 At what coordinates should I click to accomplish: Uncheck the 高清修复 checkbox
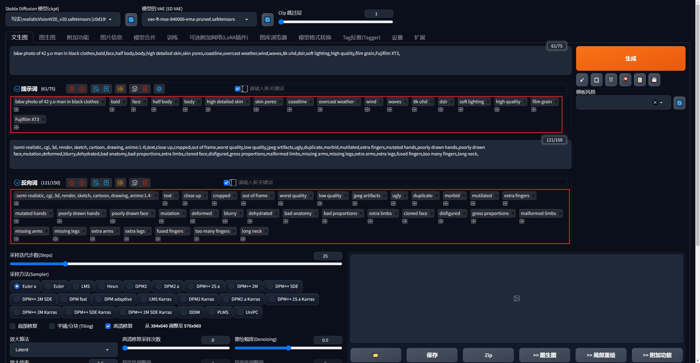pos(108,326)
